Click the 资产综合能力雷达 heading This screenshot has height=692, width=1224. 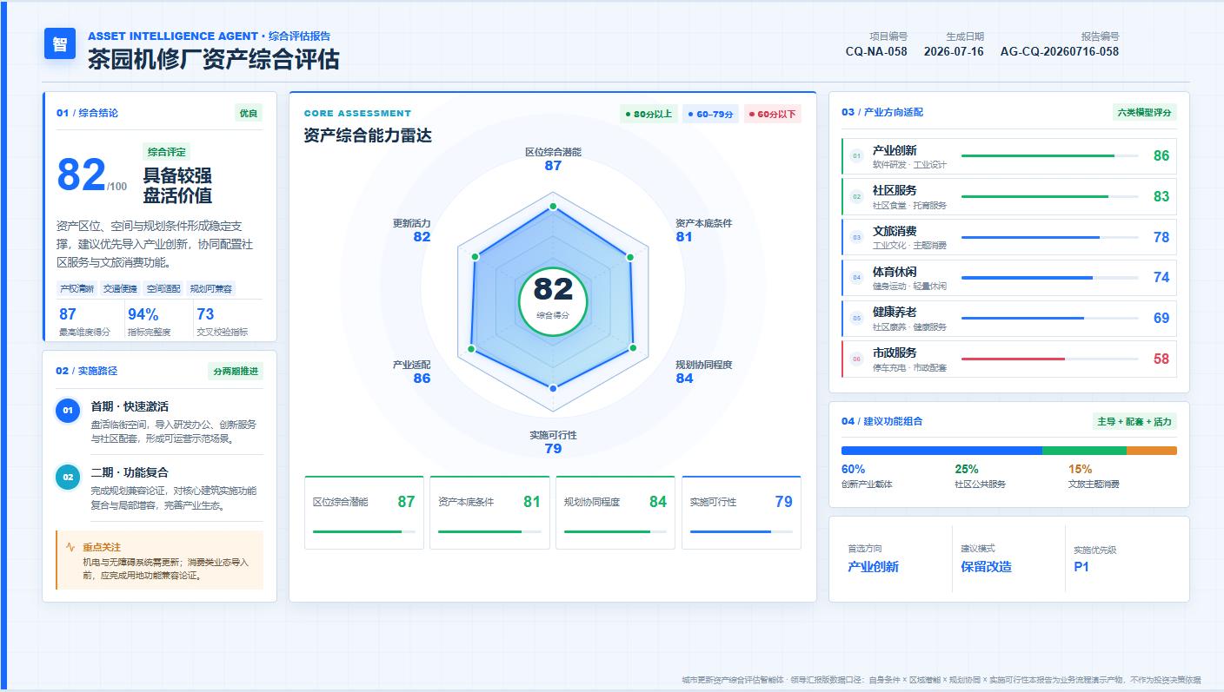click(x=368, y=135)
